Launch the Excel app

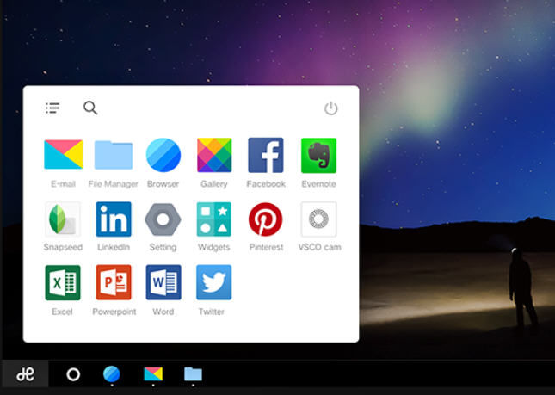tap(63, 282)
